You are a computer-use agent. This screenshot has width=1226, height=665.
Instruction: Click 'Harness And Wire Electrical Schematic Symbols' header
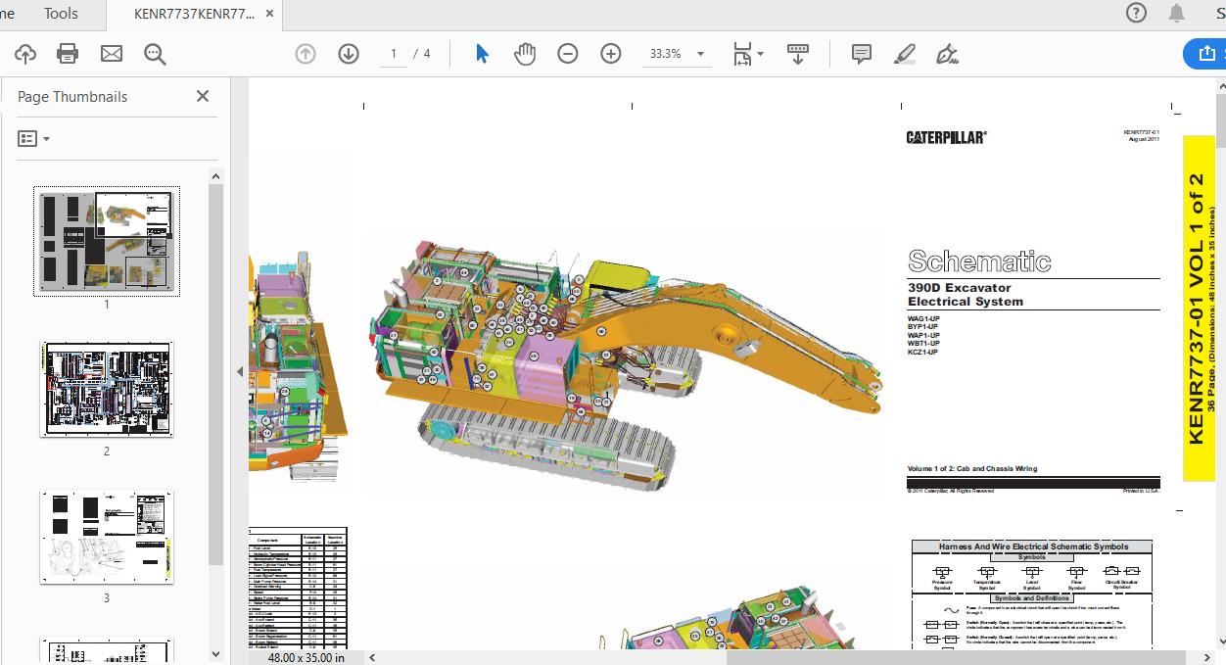(1033, 546)
